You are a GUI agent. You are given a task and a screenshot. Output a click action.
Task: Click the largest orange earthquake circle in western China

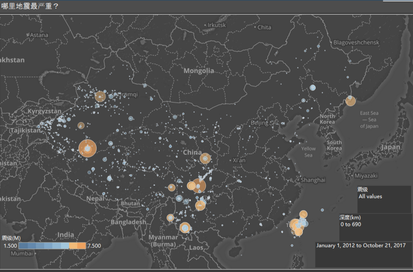coord(88,148)
